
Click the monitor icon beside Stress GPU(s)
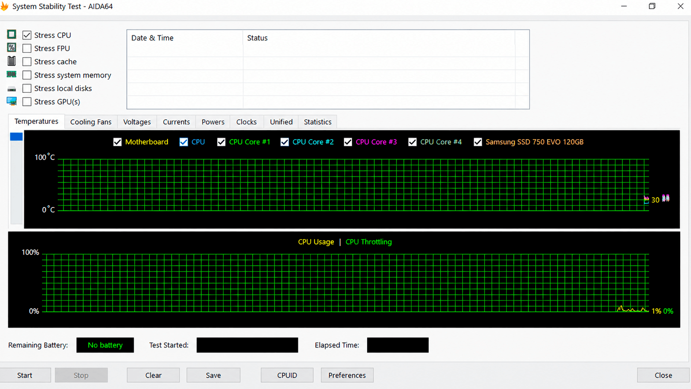click(x=12, y=101)
